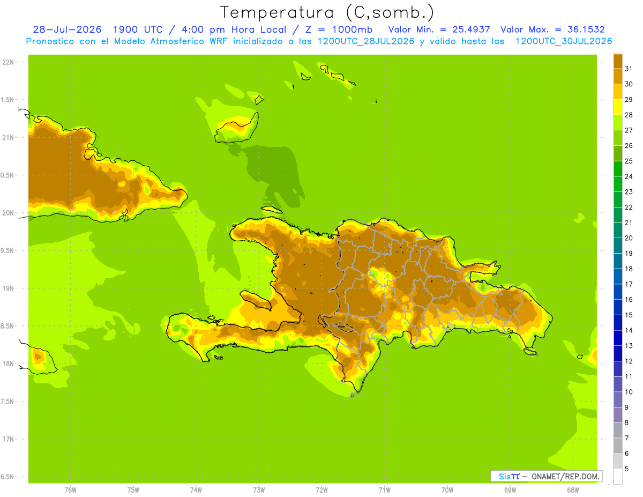Click the colorbar label '5'

pos(627,469)
